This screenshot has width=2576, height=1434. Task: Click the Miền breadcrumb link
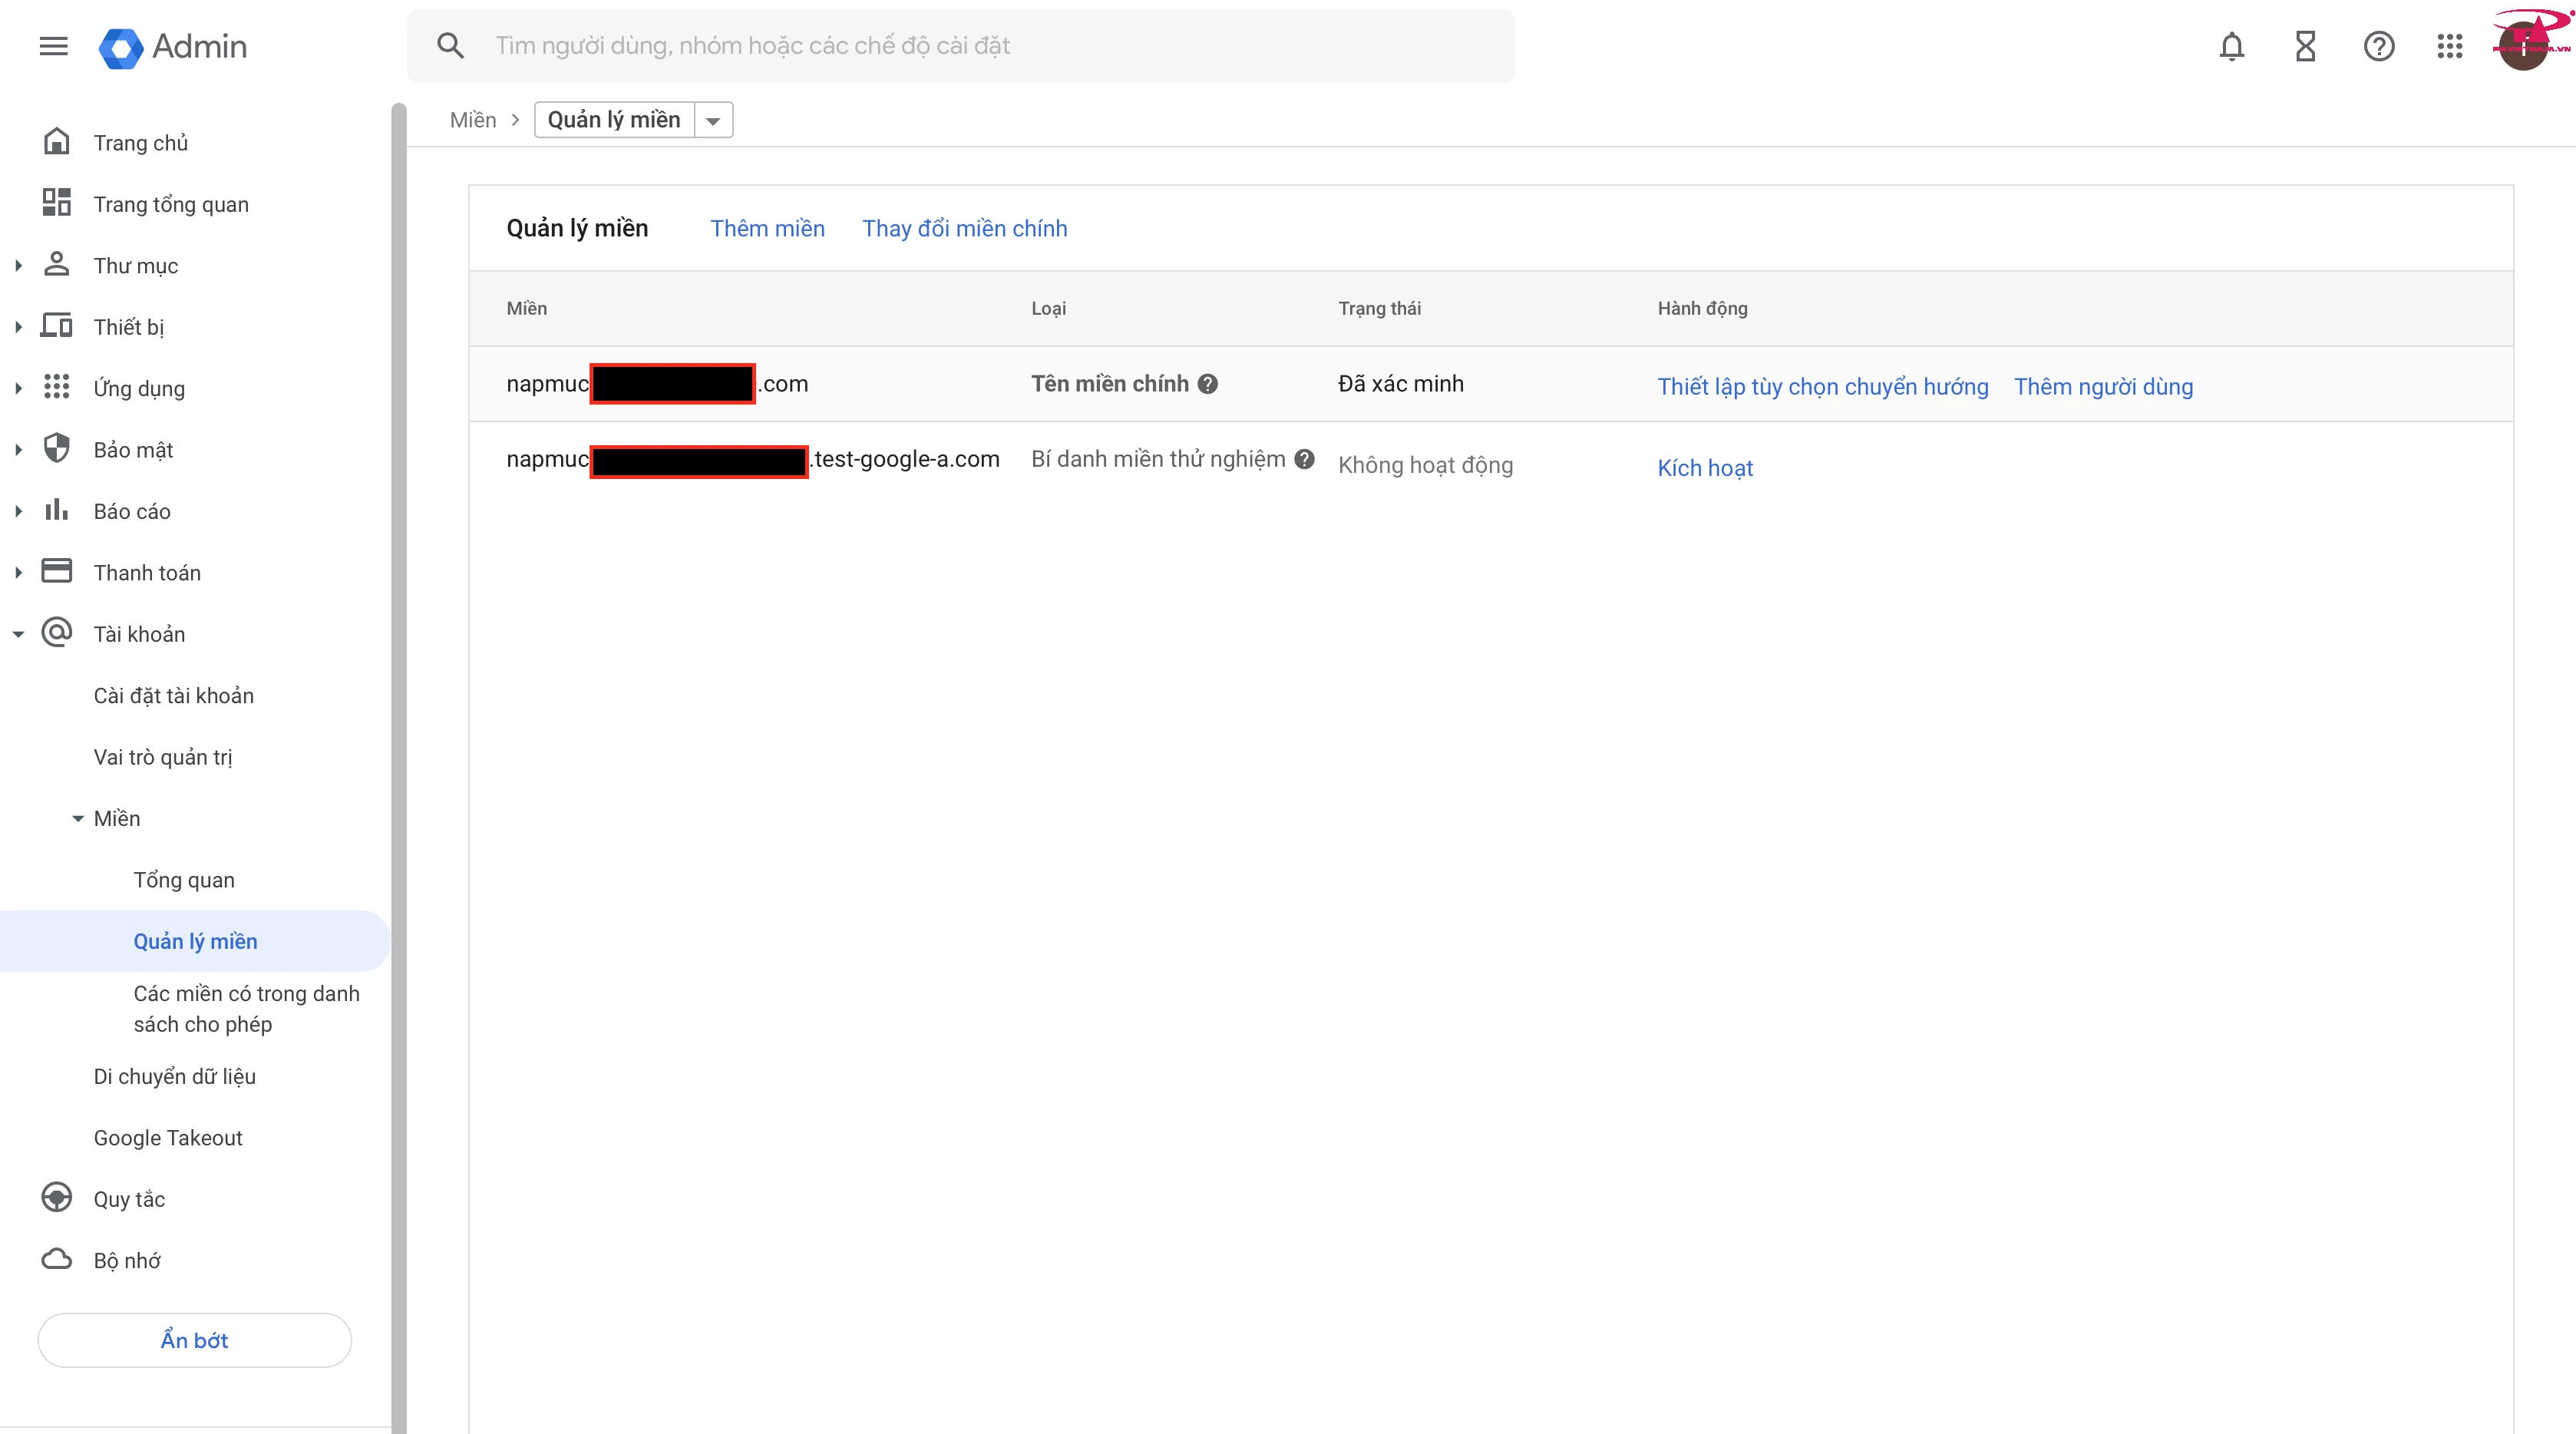tap(473, 120)
